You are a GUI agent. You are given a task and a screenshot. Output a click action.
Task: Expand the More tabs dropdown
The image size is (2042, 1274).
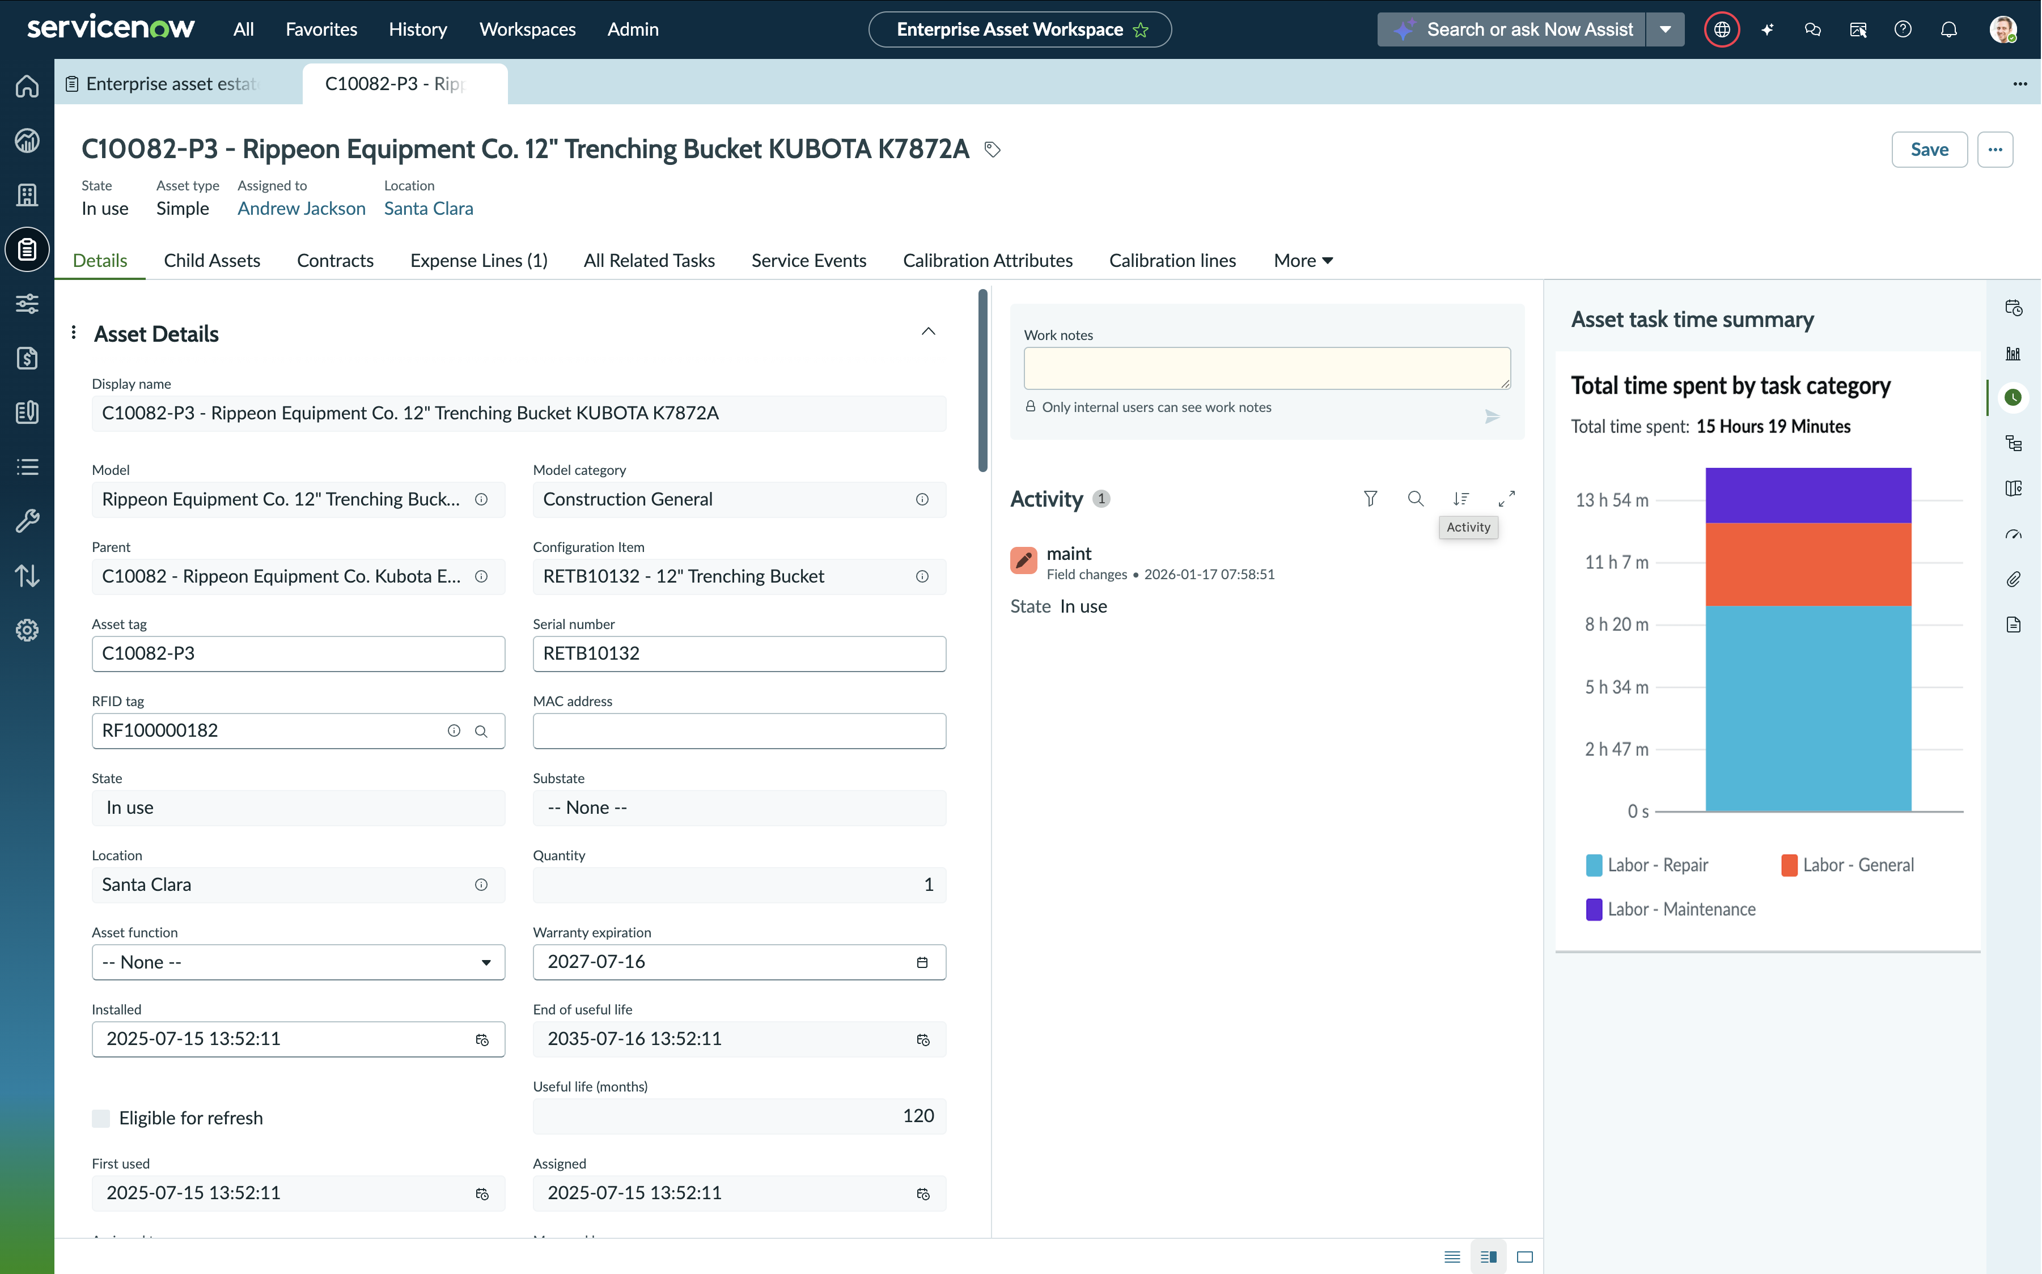coord(1303,260)
